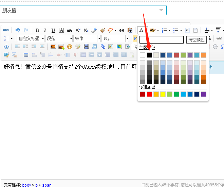The image size is (224, 187).
Task: Click the HTML source mode icon
Action: coord(6,30)
